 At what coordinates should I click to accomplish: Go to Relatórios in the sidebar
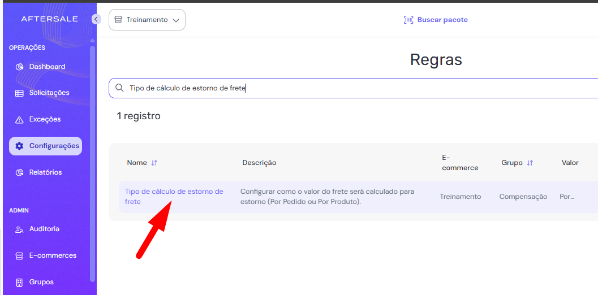[45, 172]
